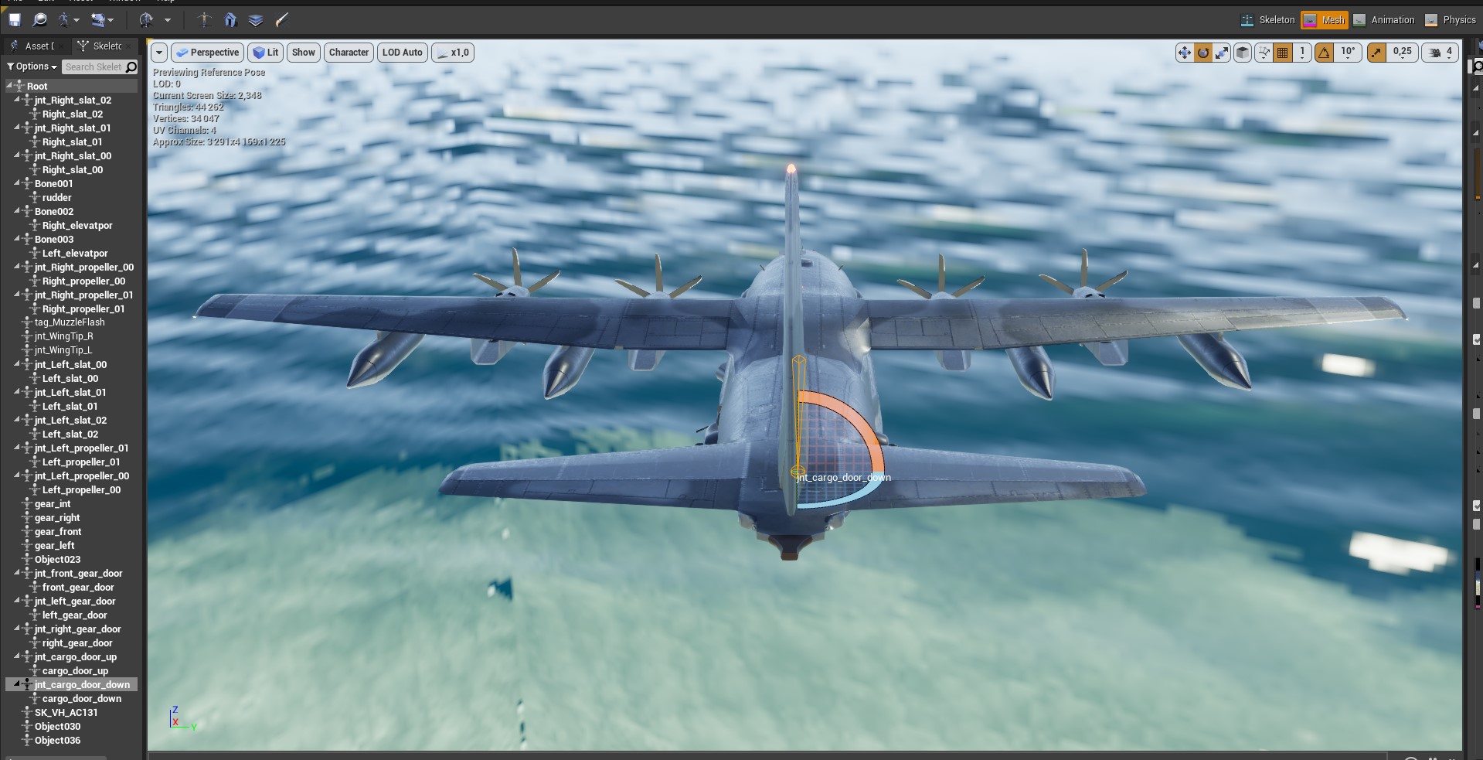Open the Skeleton Tree tab
Viewport: 1483px width, 760px height.
[x=106, y=46]
